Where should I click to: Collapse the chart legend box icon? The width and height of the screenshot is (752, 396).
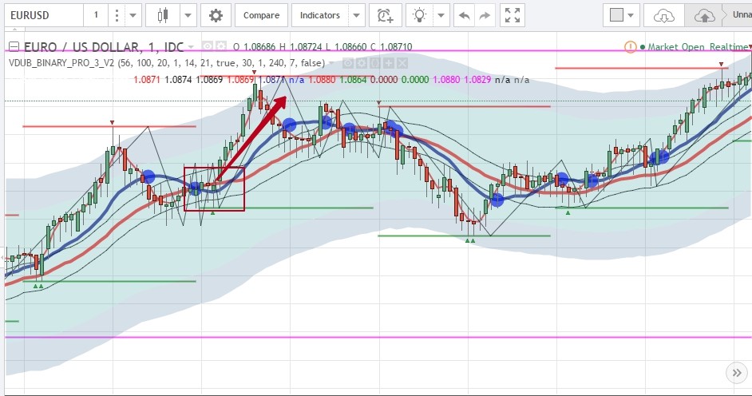[14, 46]
